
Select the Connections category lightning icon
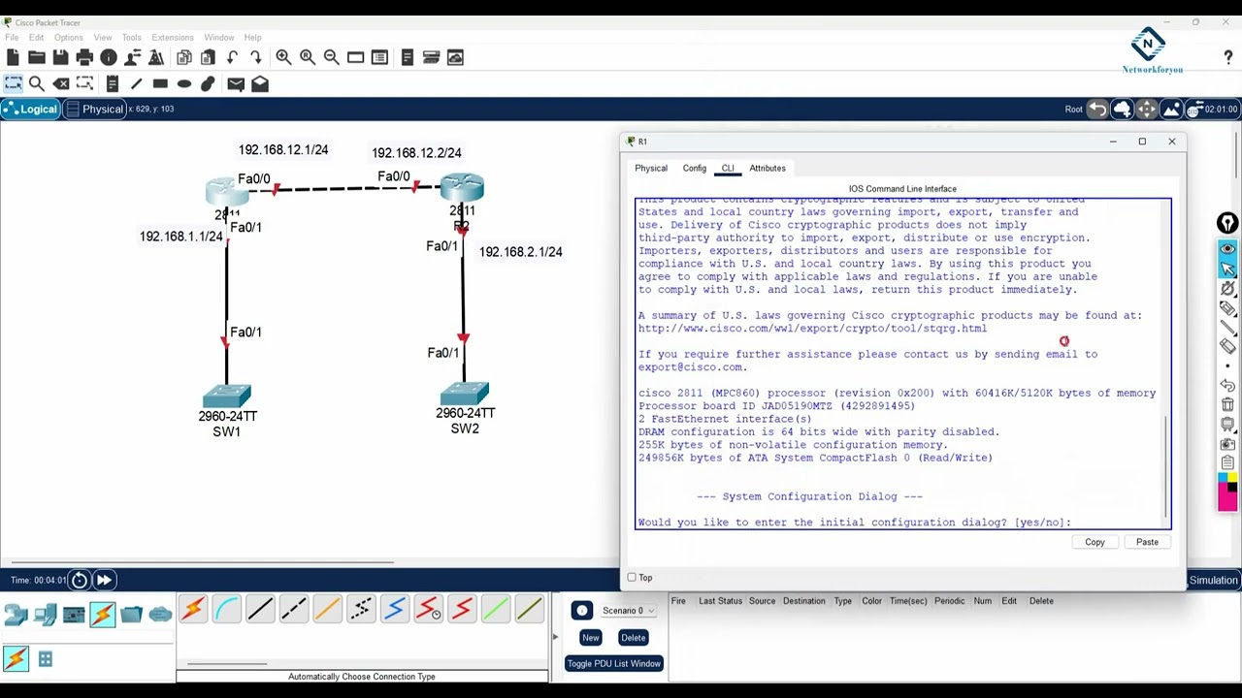(103, 614)
